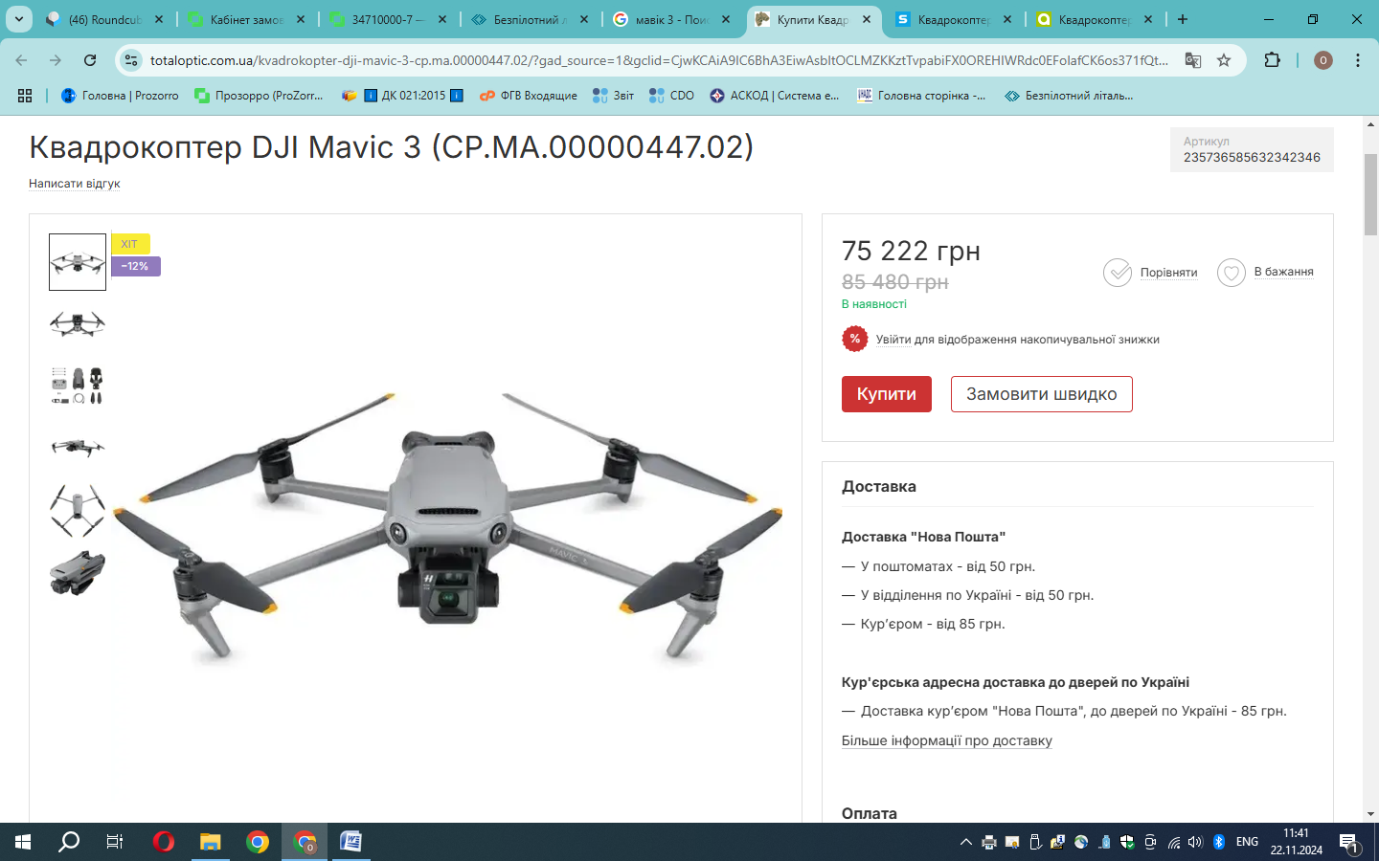Click the ХІТ yellow badge
This screenshot has height=861, width=1379.
[x=130, y=244]
